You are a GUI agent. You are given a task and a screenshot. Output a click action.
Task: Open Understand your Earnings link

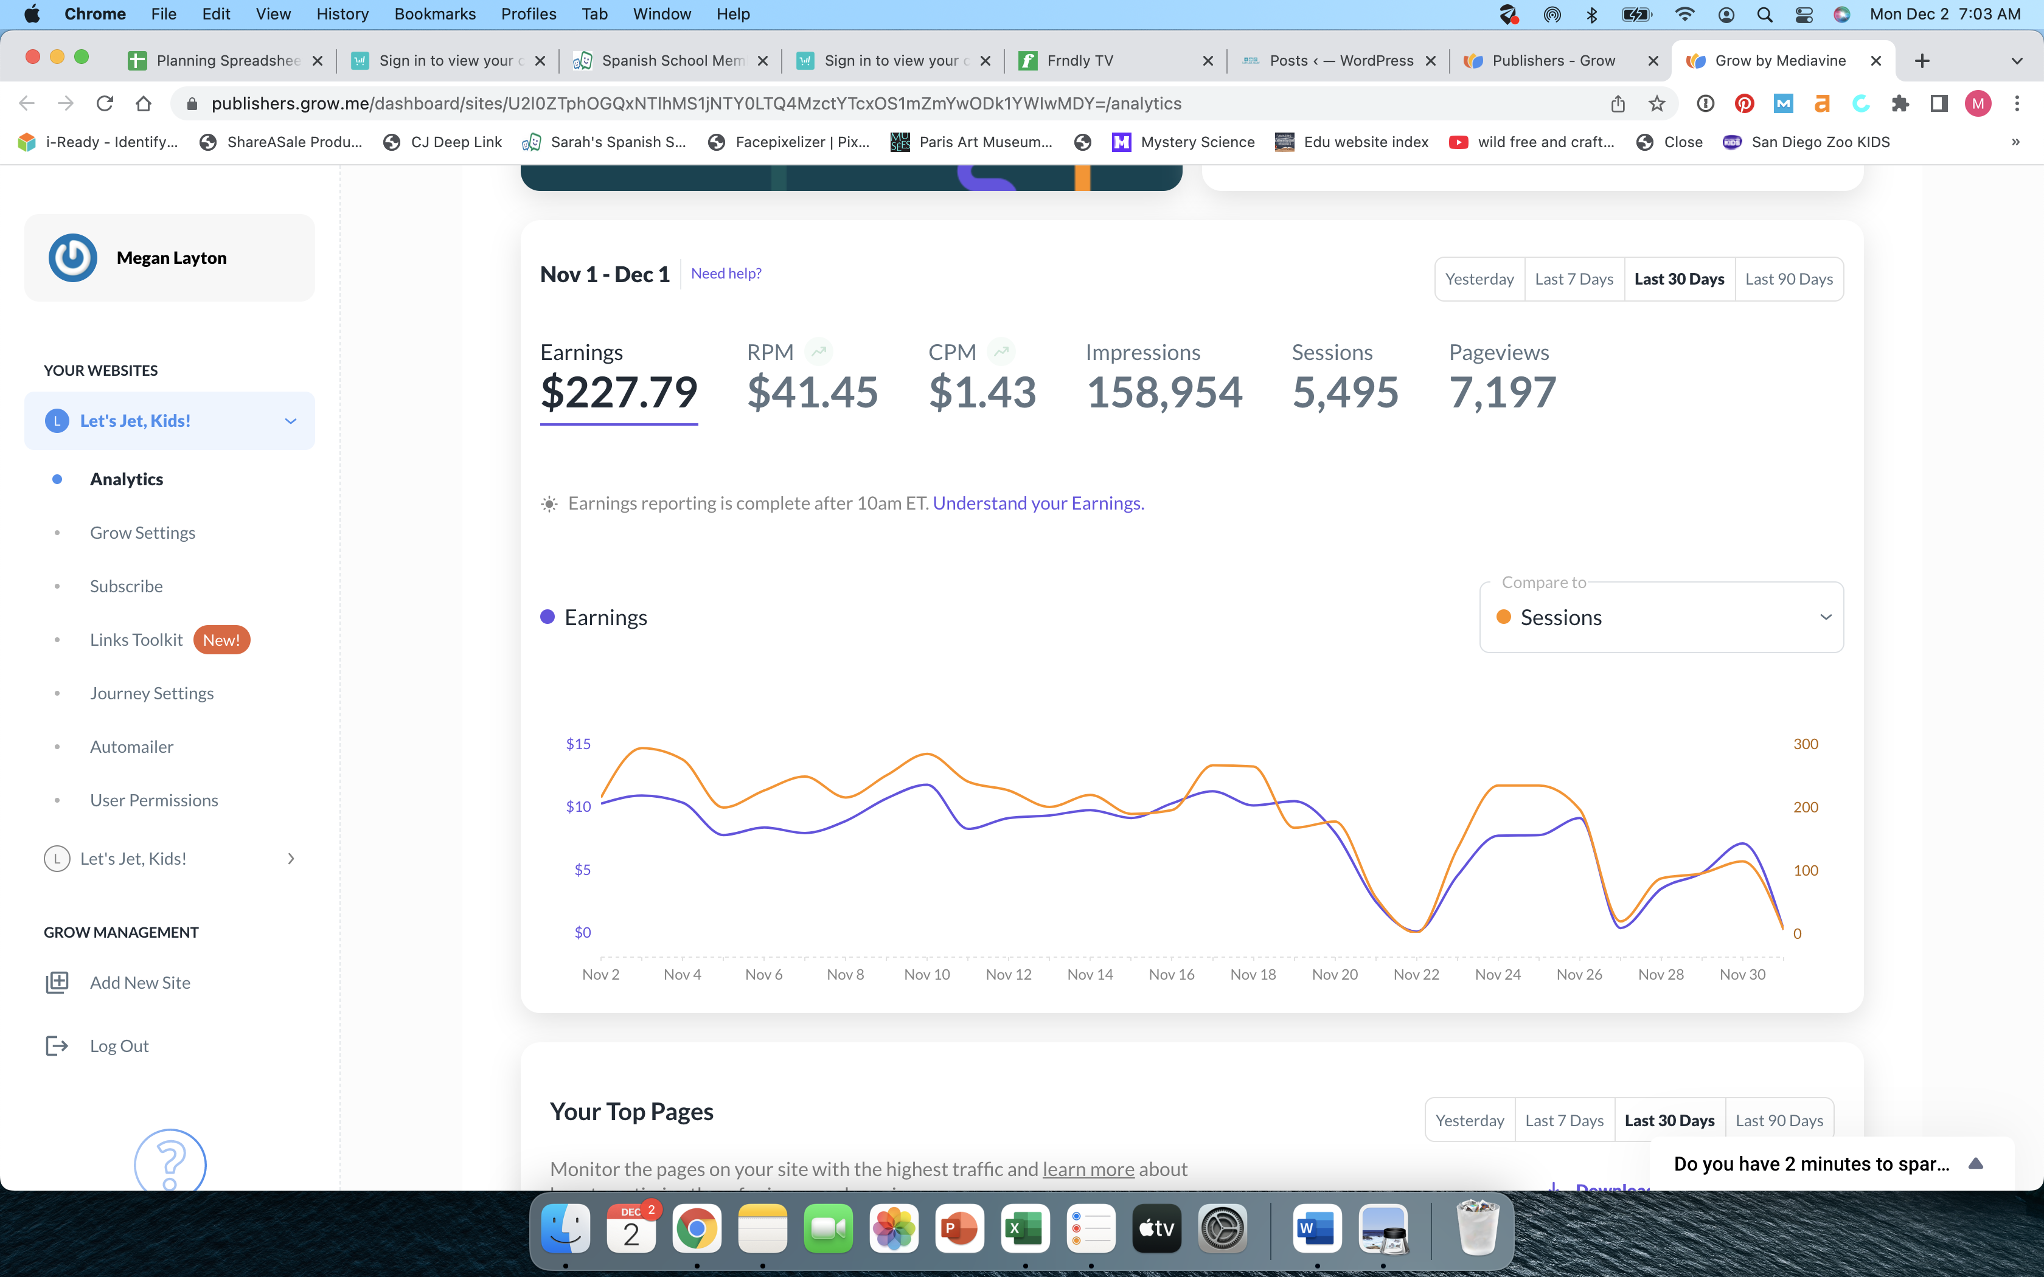coord(1038,504)
